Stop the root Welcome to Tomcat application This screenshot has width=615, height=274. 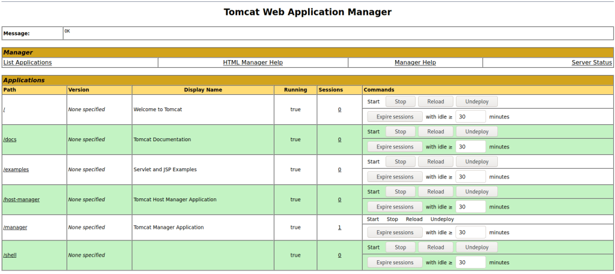point(400,102)
